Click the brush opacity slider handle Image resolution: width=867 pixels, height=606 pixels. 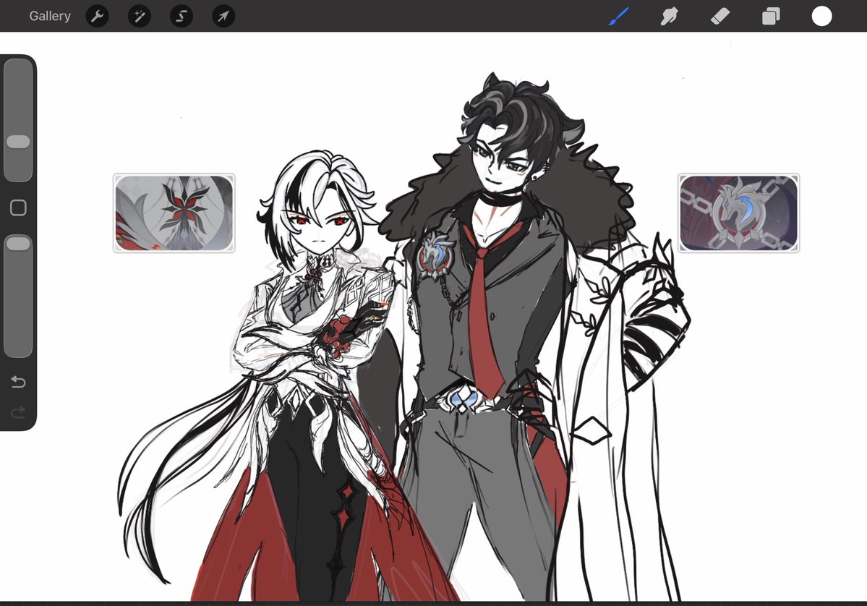click(18, 243)
